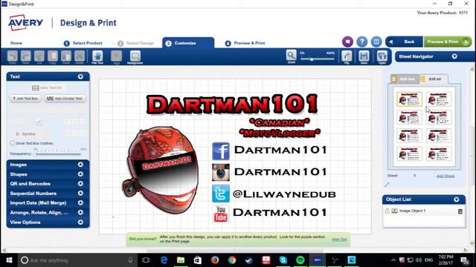Select the Customize step tab

[188, 43]
